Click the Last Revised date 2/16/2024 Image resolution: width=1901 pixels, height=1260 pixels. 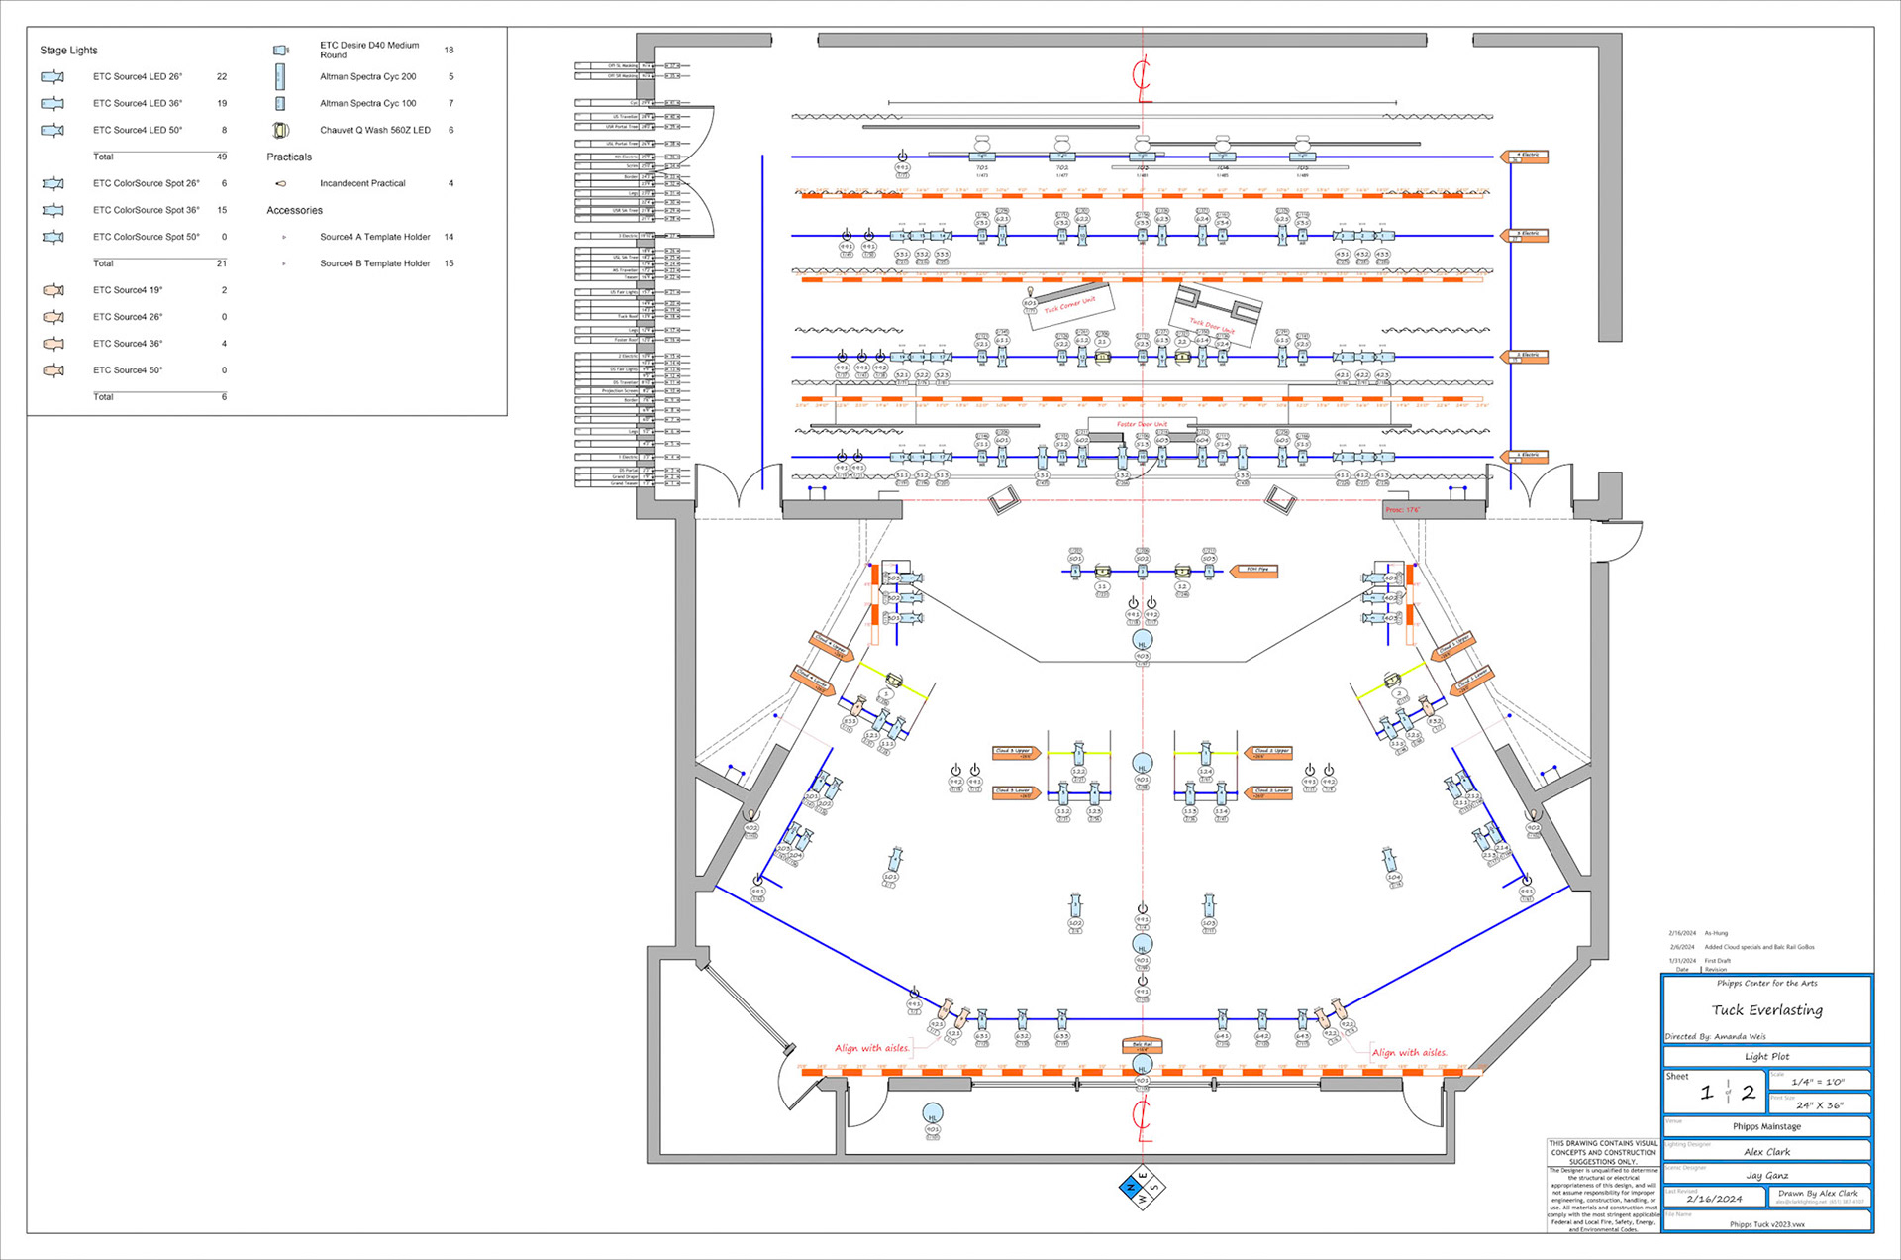pos(1714,1199)
